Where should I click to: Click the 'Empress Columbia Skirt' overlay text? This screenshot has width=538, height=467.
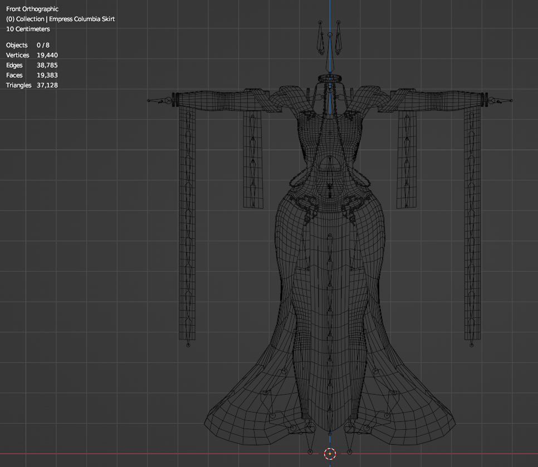81,19
